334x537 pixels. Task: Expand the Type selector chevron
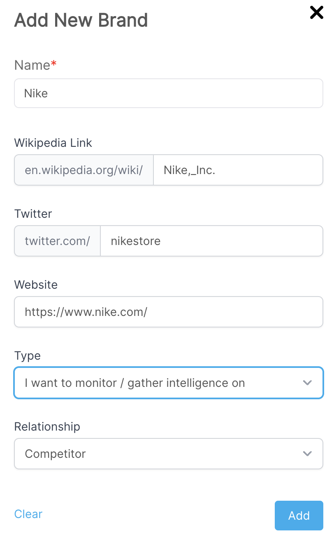click(x=307, y=383)
